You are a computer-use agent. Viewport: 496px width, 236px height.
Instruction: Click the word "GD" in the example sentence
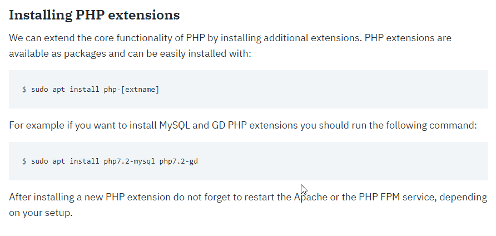219,125
